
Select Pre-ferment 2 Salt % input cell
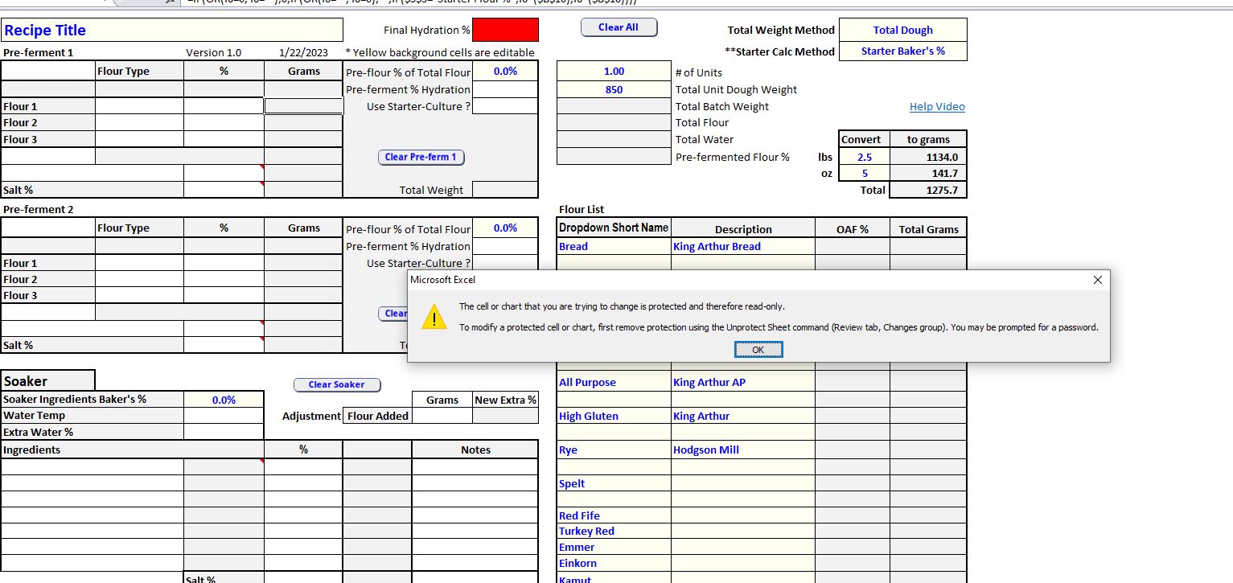click(224, 345)
